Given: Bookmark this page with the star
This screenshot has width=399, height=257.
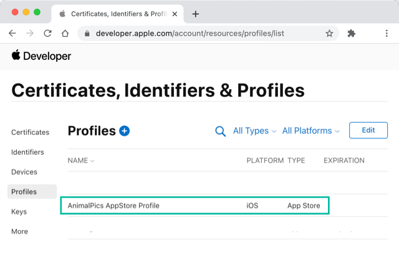Looking at the screenshot, I should pyautogui.click(x=329, y=33).
